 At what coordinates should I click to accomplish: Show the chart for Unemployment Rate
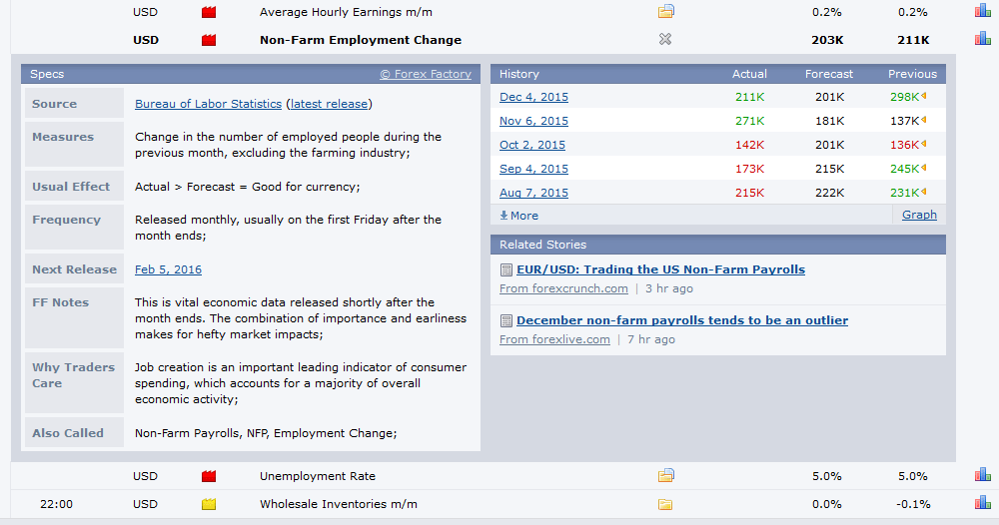click(983, 476)
